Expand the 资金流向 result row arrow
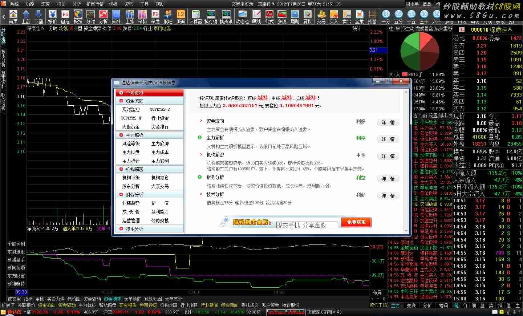The height and width of the screenshot is (316, 523). coord(201,121)
